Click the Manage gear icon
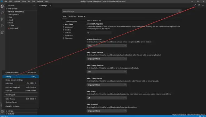206x117 pixels. (2, 112)
